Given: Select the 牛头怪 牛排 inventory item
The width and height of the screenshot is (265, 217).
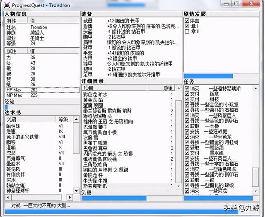Looking at the screenshot, I should (x=129, y=181).
